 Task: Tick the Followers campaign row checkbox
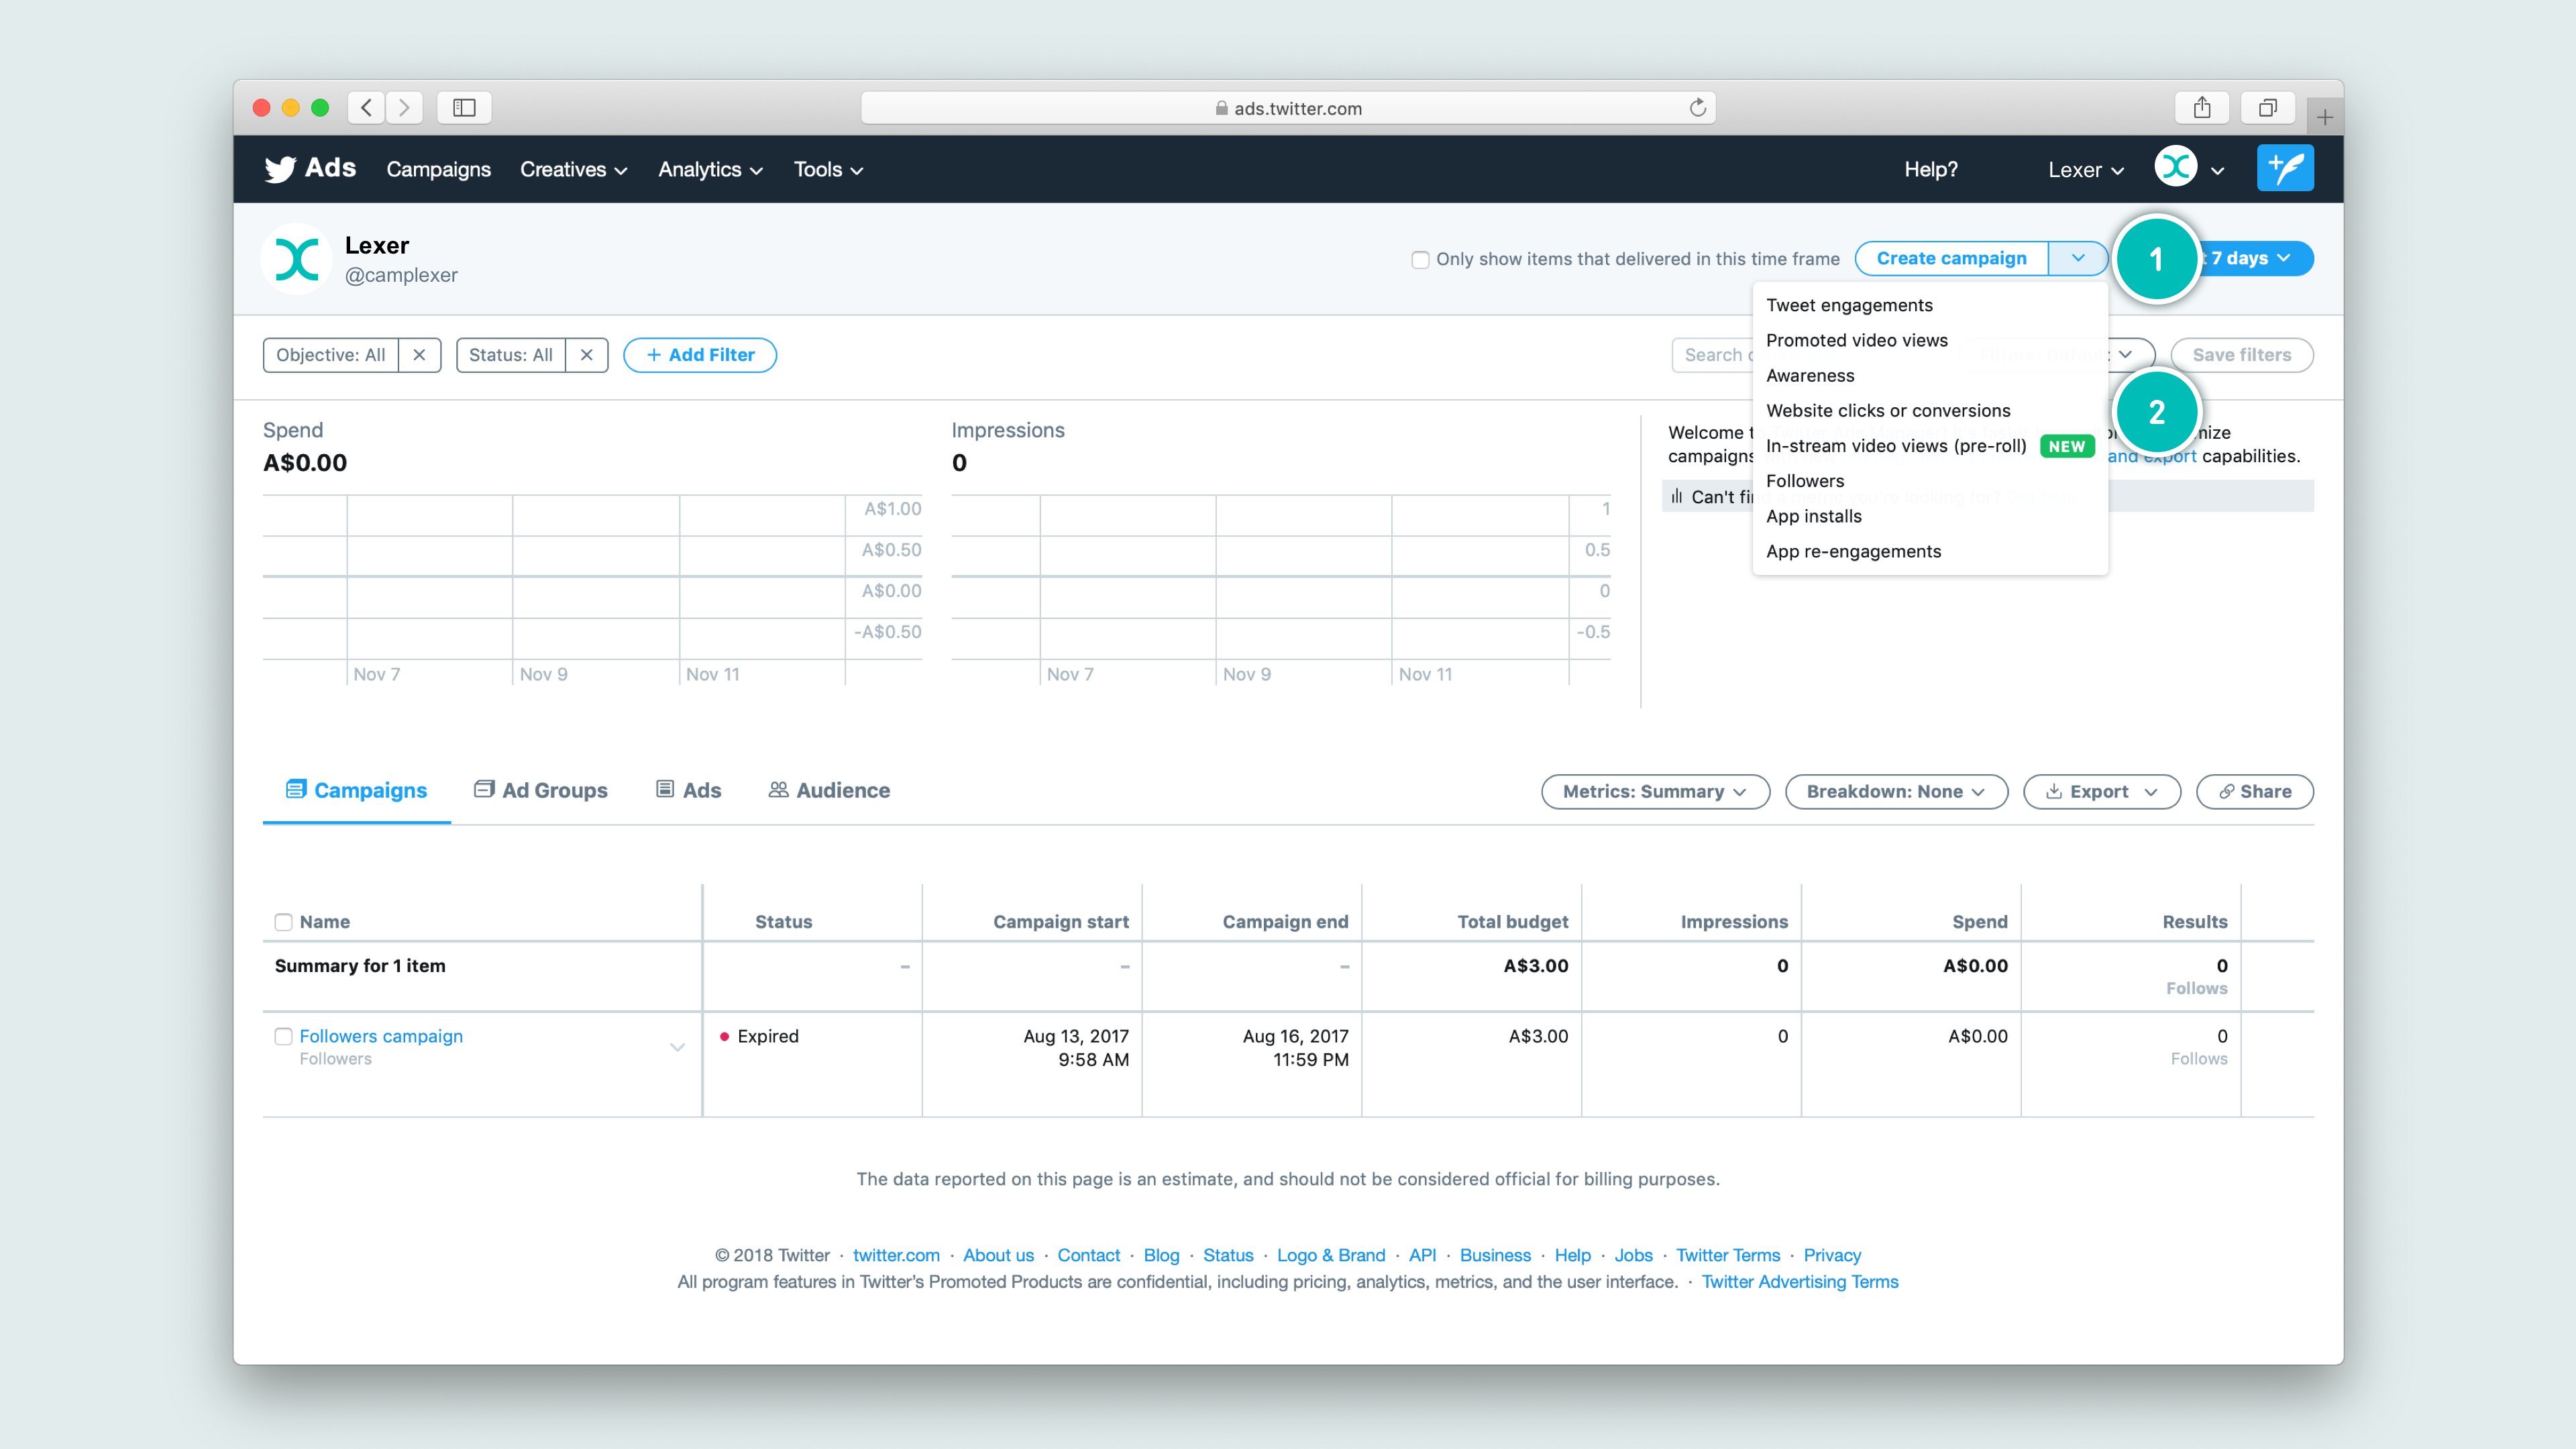coord(284,1036)
